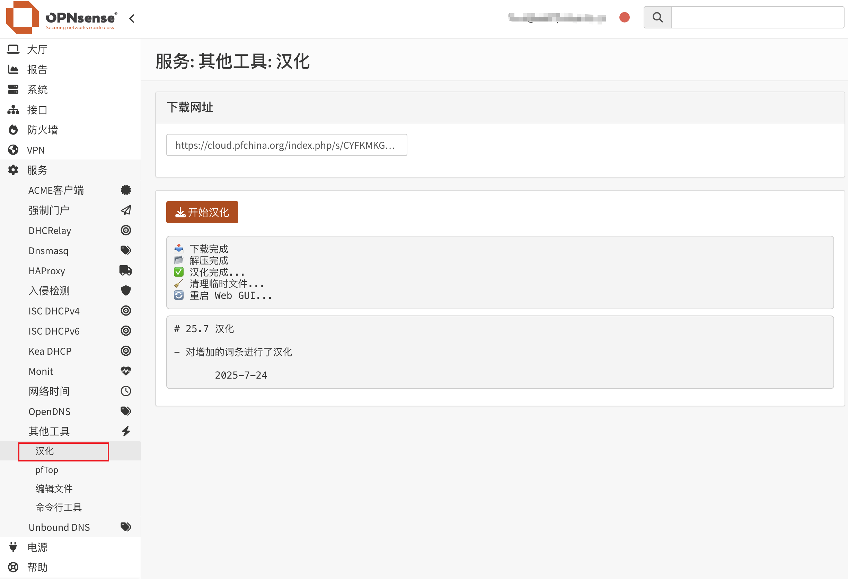Click the 网络时间 clock icon

pos(125,391)
